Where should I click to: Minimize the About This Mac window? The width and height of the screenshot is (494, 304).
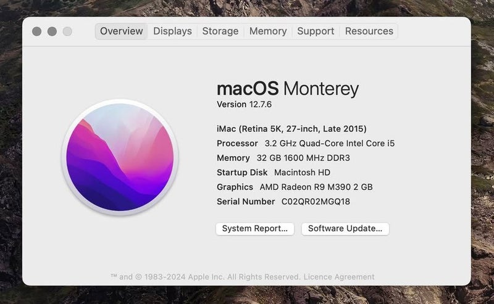point(52,31)
